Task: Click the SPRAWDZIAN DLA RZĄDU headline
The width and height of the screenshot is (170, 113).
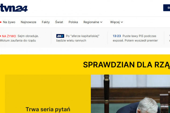Action: (x=126, y=65)
